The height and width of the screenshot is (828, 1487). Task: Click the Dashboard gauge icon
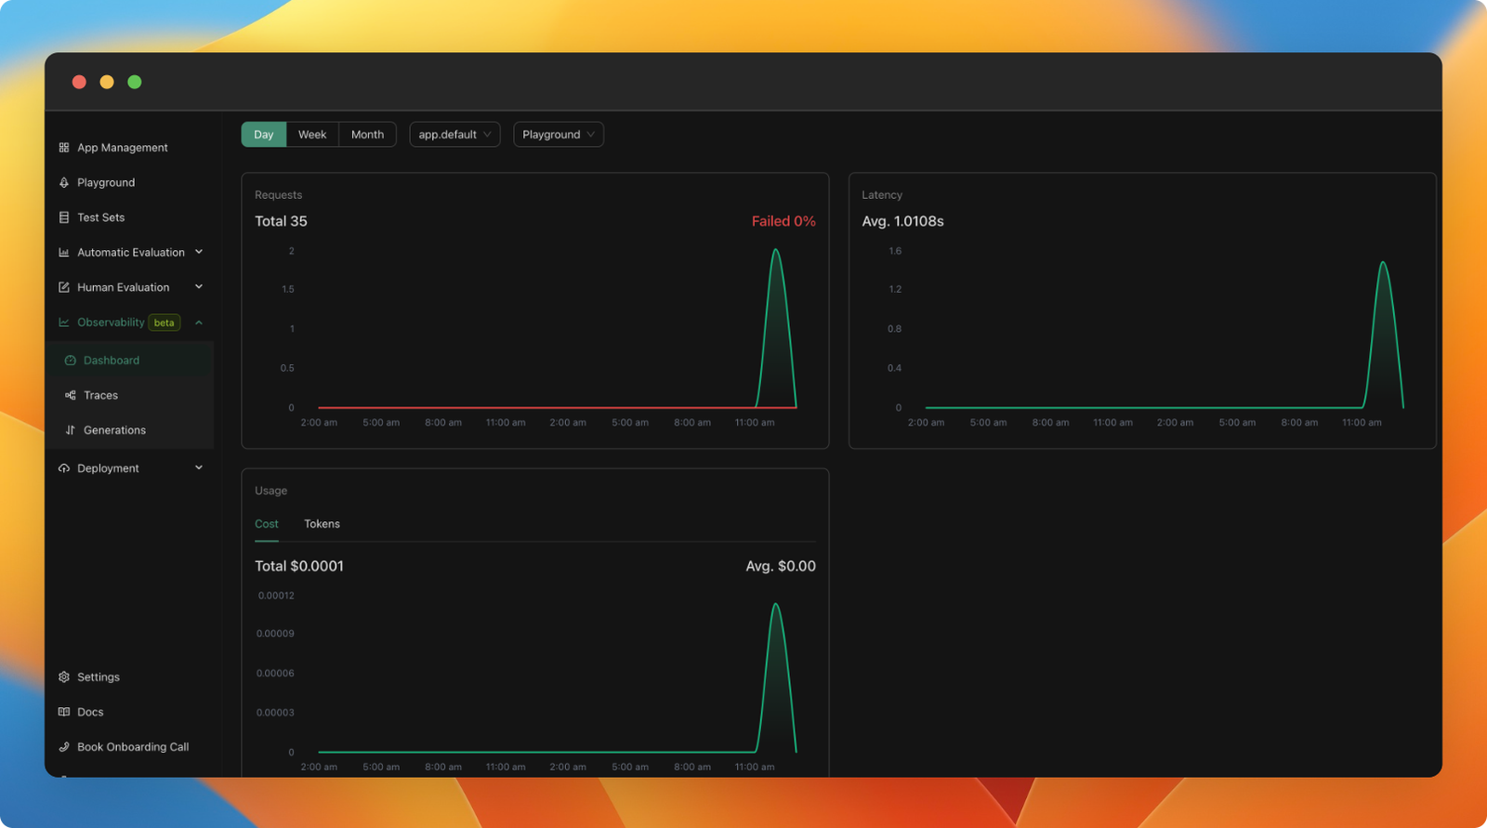click(x=70, y=361)
